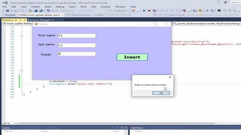
Task: Collapse the code region at line 20
Action: point(21,36)
